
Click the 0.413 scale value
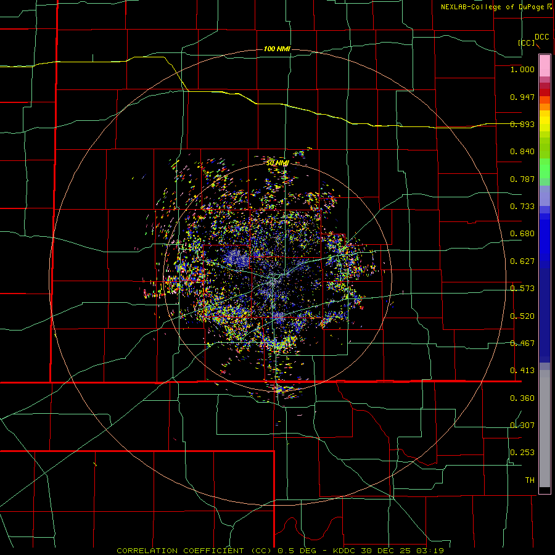[x=522, y=371]
